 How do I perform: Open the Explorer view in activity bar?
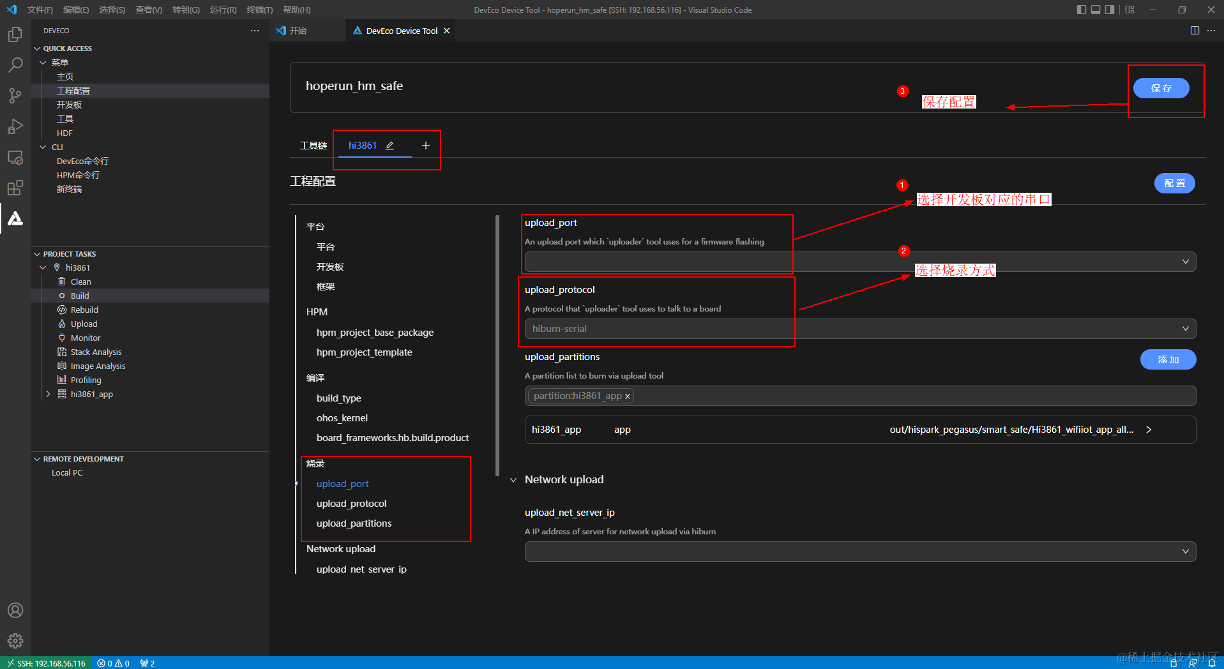[x=15, y=34]
